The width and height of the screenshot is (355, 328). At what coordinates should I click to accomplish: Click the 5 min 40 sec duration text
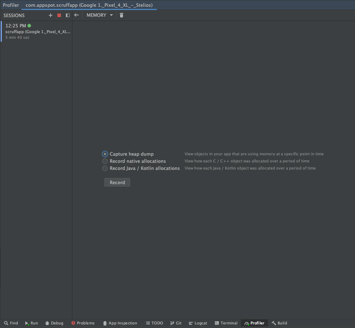[17, 37]
